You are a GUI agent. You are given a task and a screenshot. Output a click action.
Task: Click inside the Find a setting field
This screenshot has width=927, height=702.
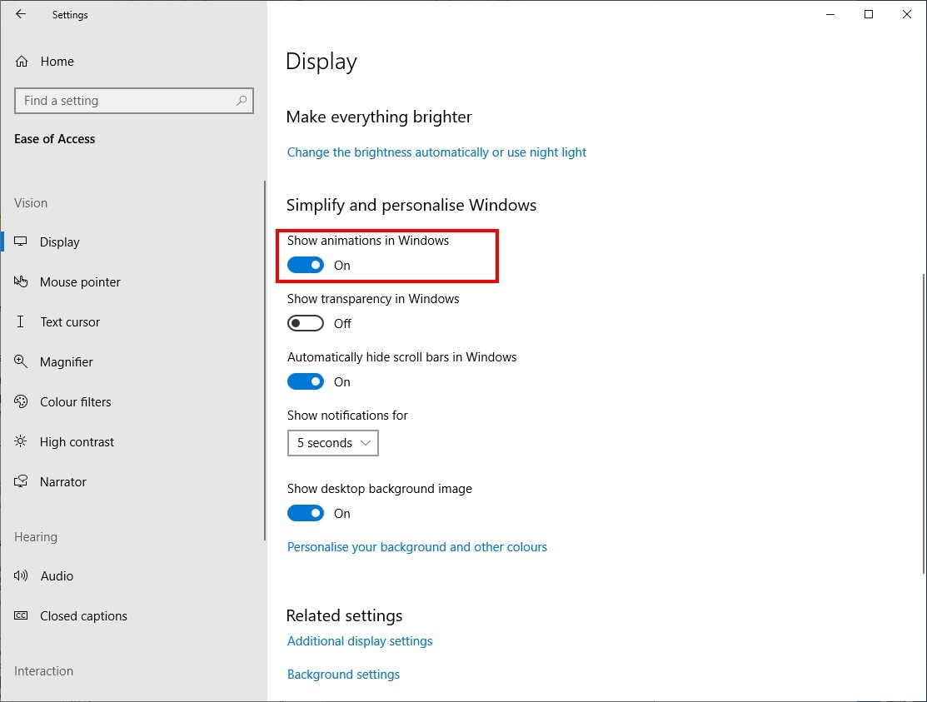[x=125, y=101]
